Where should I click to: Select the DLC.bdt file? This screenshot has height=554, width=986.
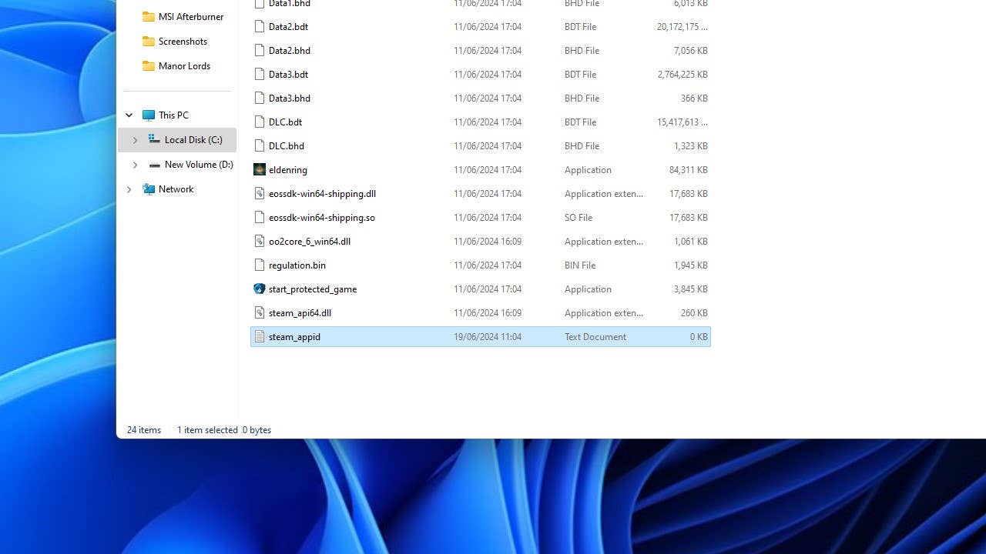[x=285, y=122]
